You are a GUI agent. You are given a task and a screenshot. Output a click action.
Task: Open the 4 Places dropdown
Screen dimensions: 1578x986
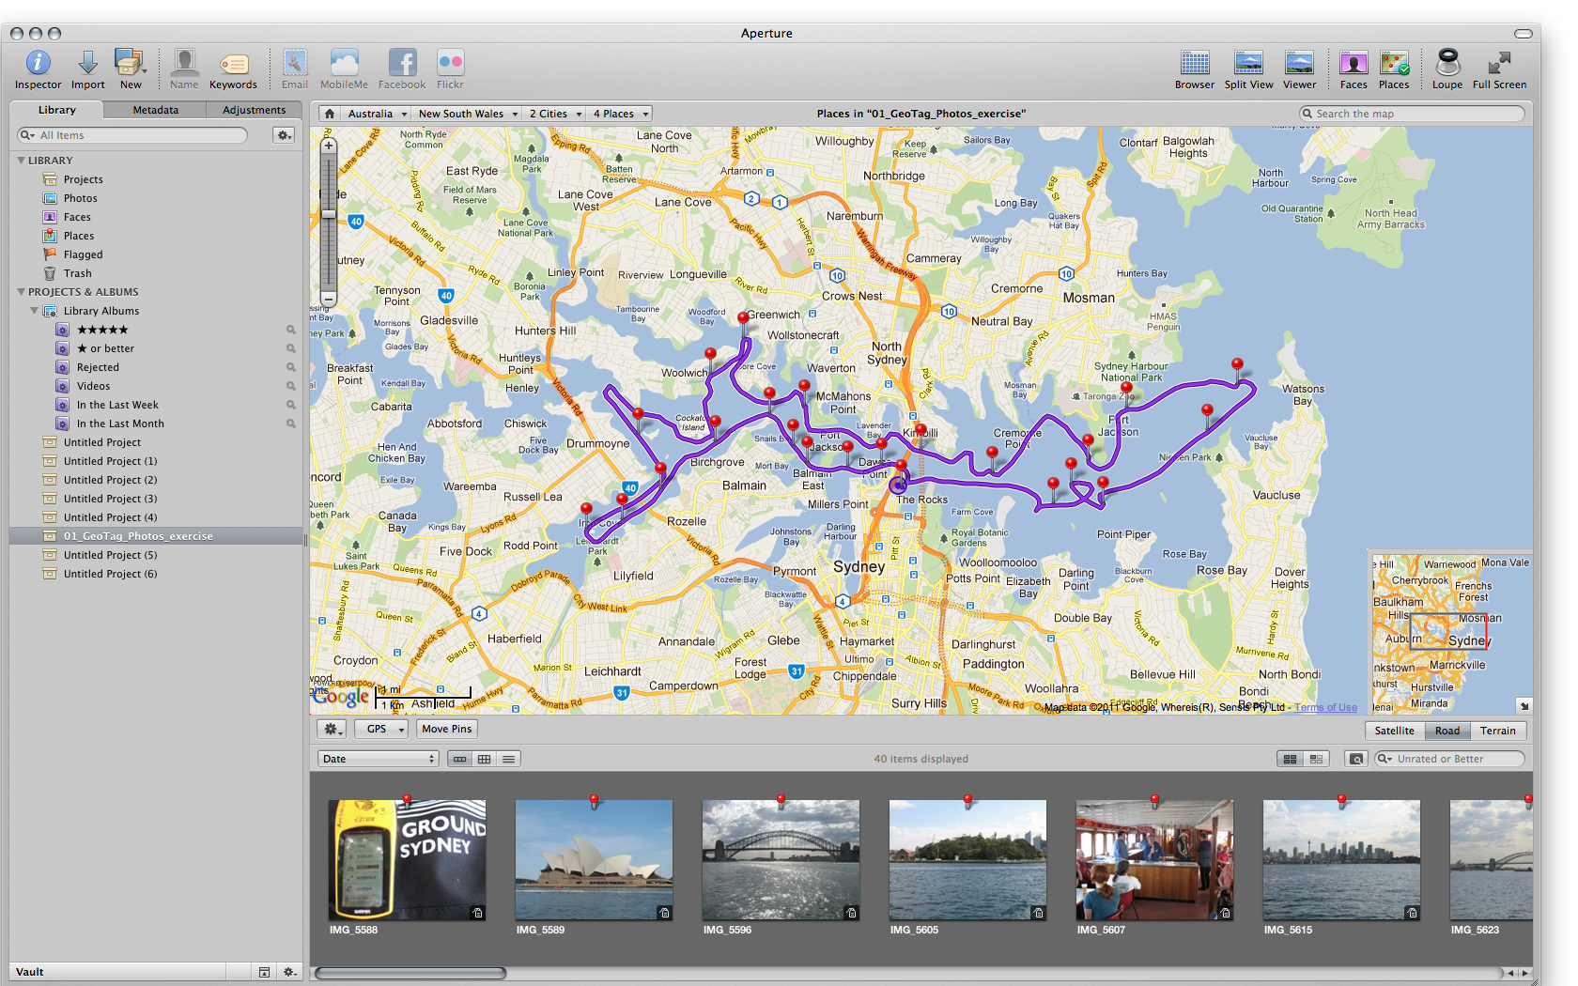click(620, 114)
